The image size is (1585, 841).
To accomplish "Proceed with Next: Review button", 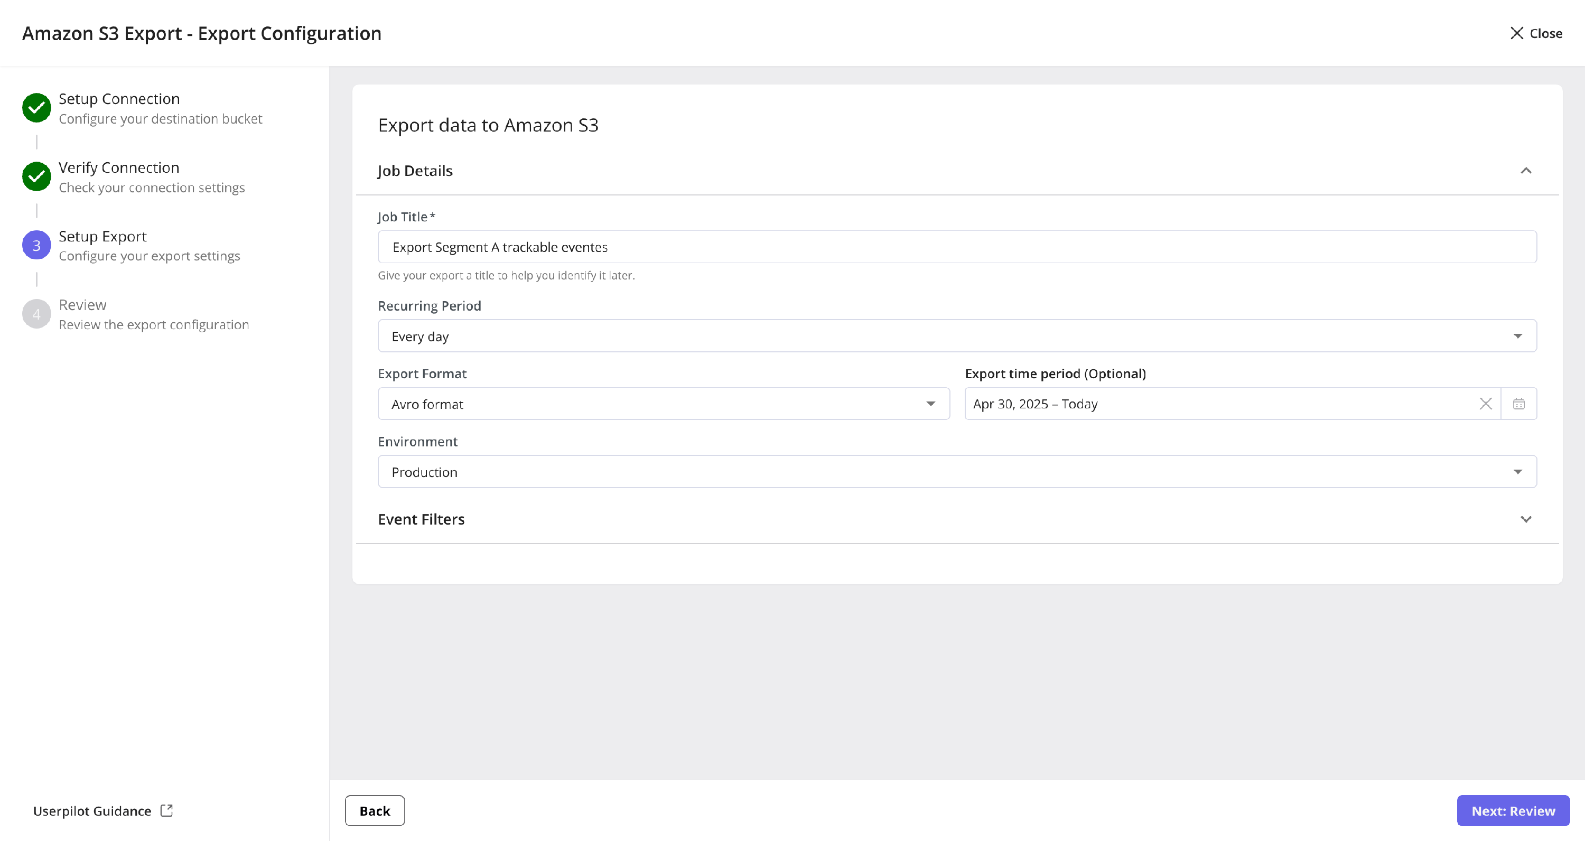I will (1513, 810).
